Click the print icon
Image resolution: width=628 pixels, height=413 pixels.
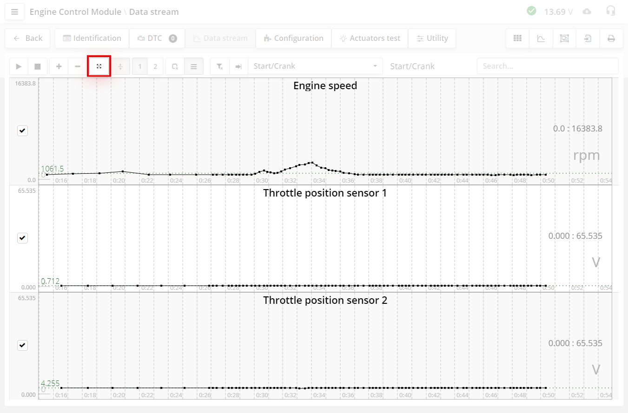coord(611,39)
